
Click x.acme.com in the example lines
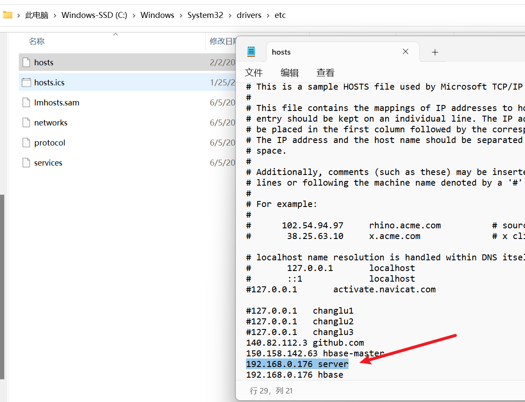[x=395, y=236]
